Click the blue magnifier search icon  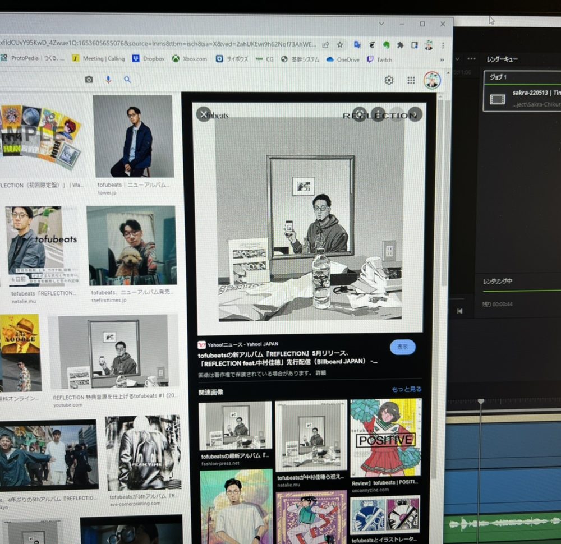pos(127,80)
